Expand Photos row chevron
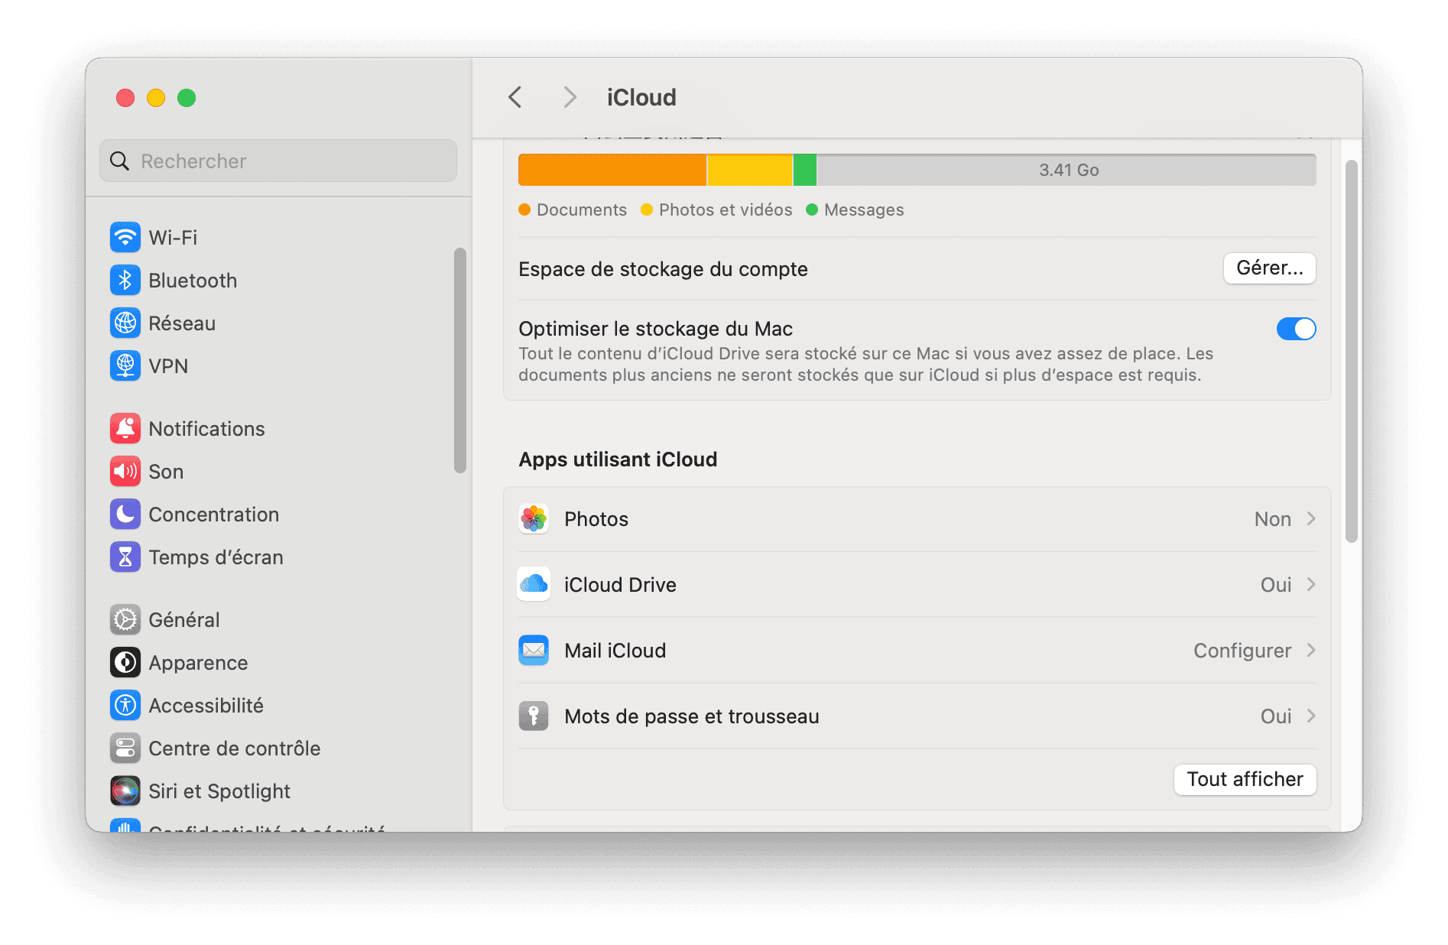This screenshot has width=1448, height=945. [1311, 519]
